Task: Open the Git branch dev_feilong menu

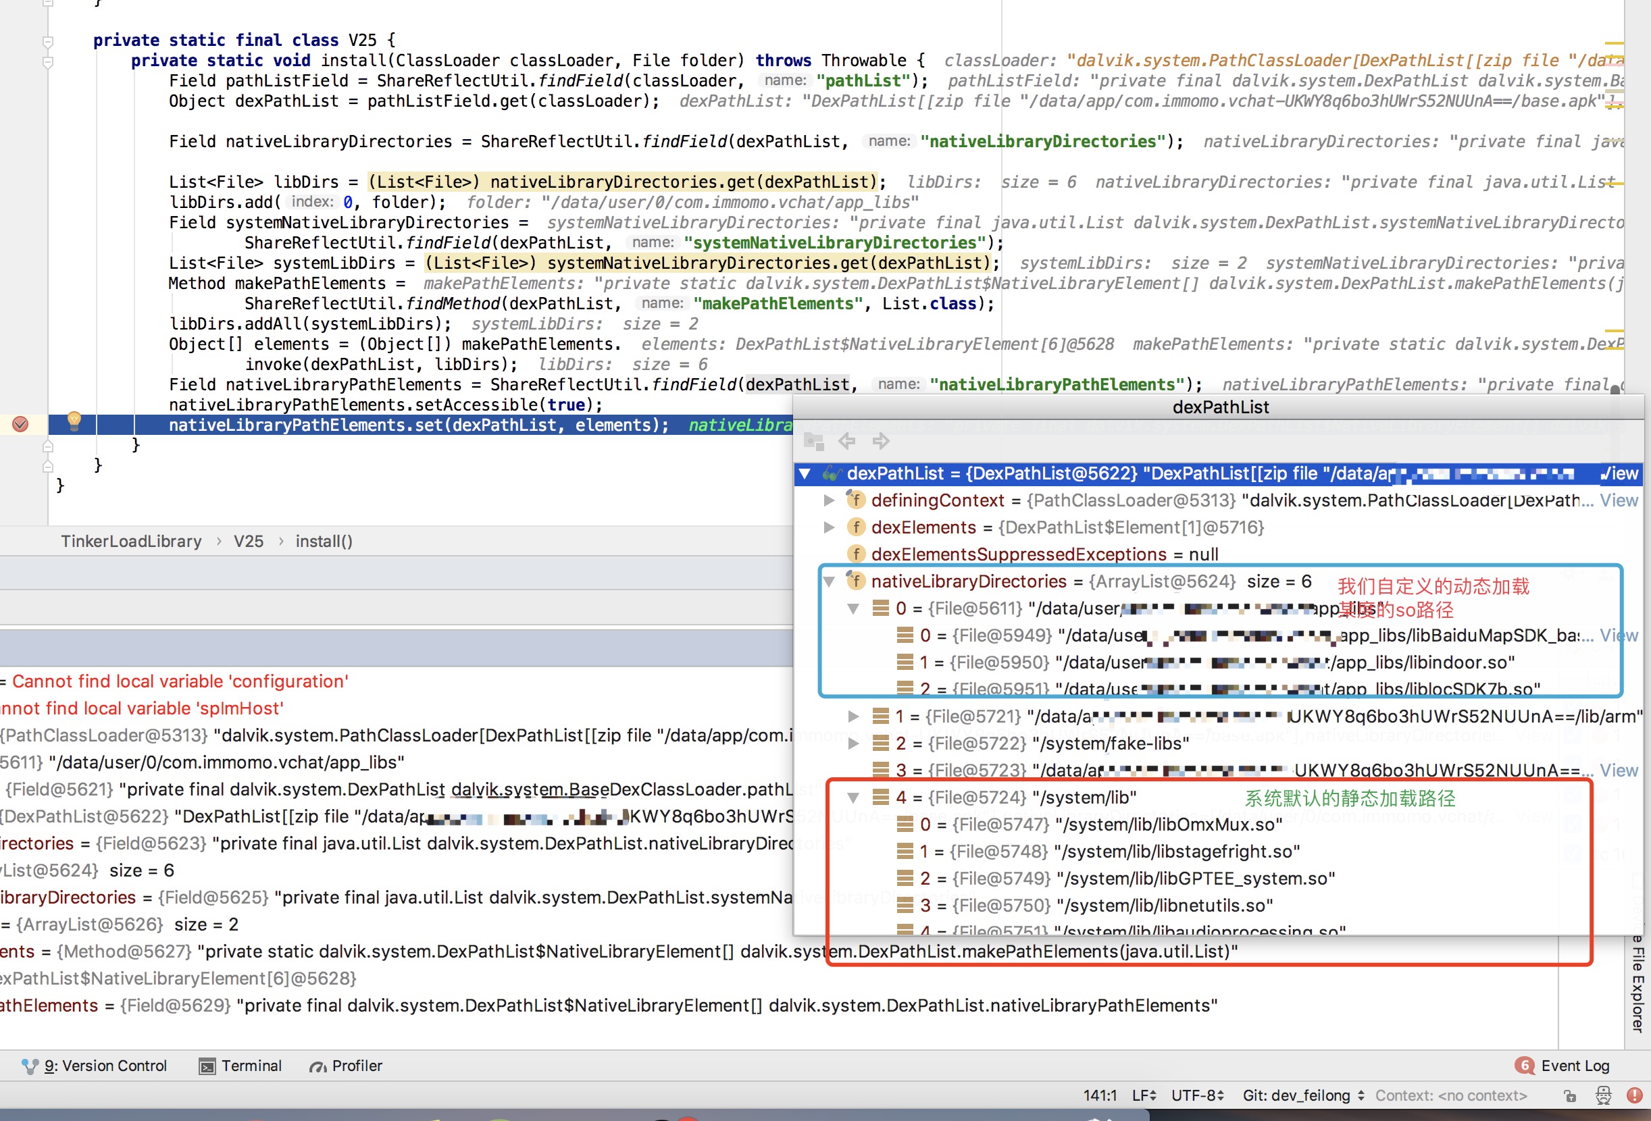Action: click(1304, 1095)
